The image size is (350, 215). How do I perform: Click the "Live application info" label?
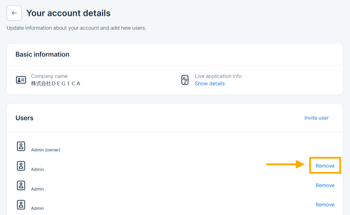pos(218,76)
